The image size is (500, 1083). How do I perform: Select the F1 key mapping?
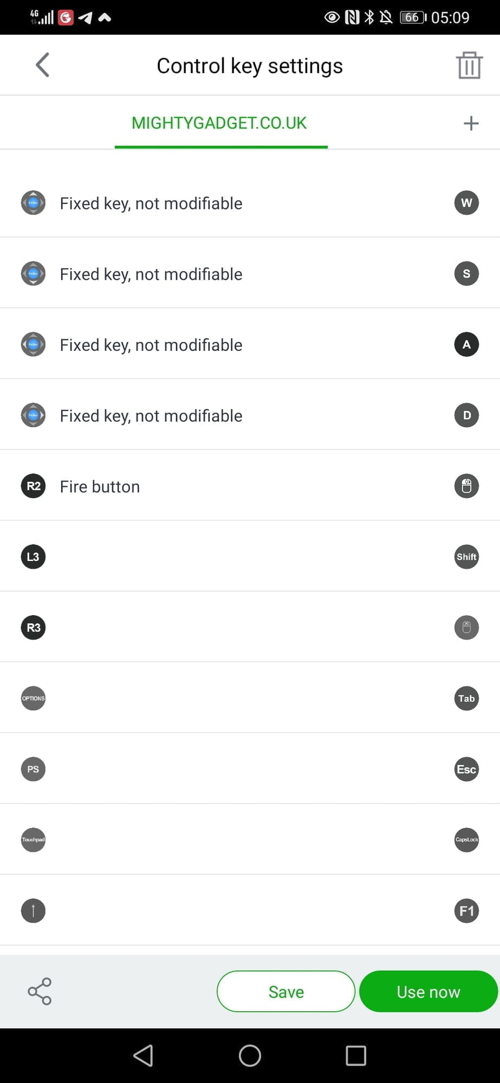pyautogui.click(x=466, y=911)
